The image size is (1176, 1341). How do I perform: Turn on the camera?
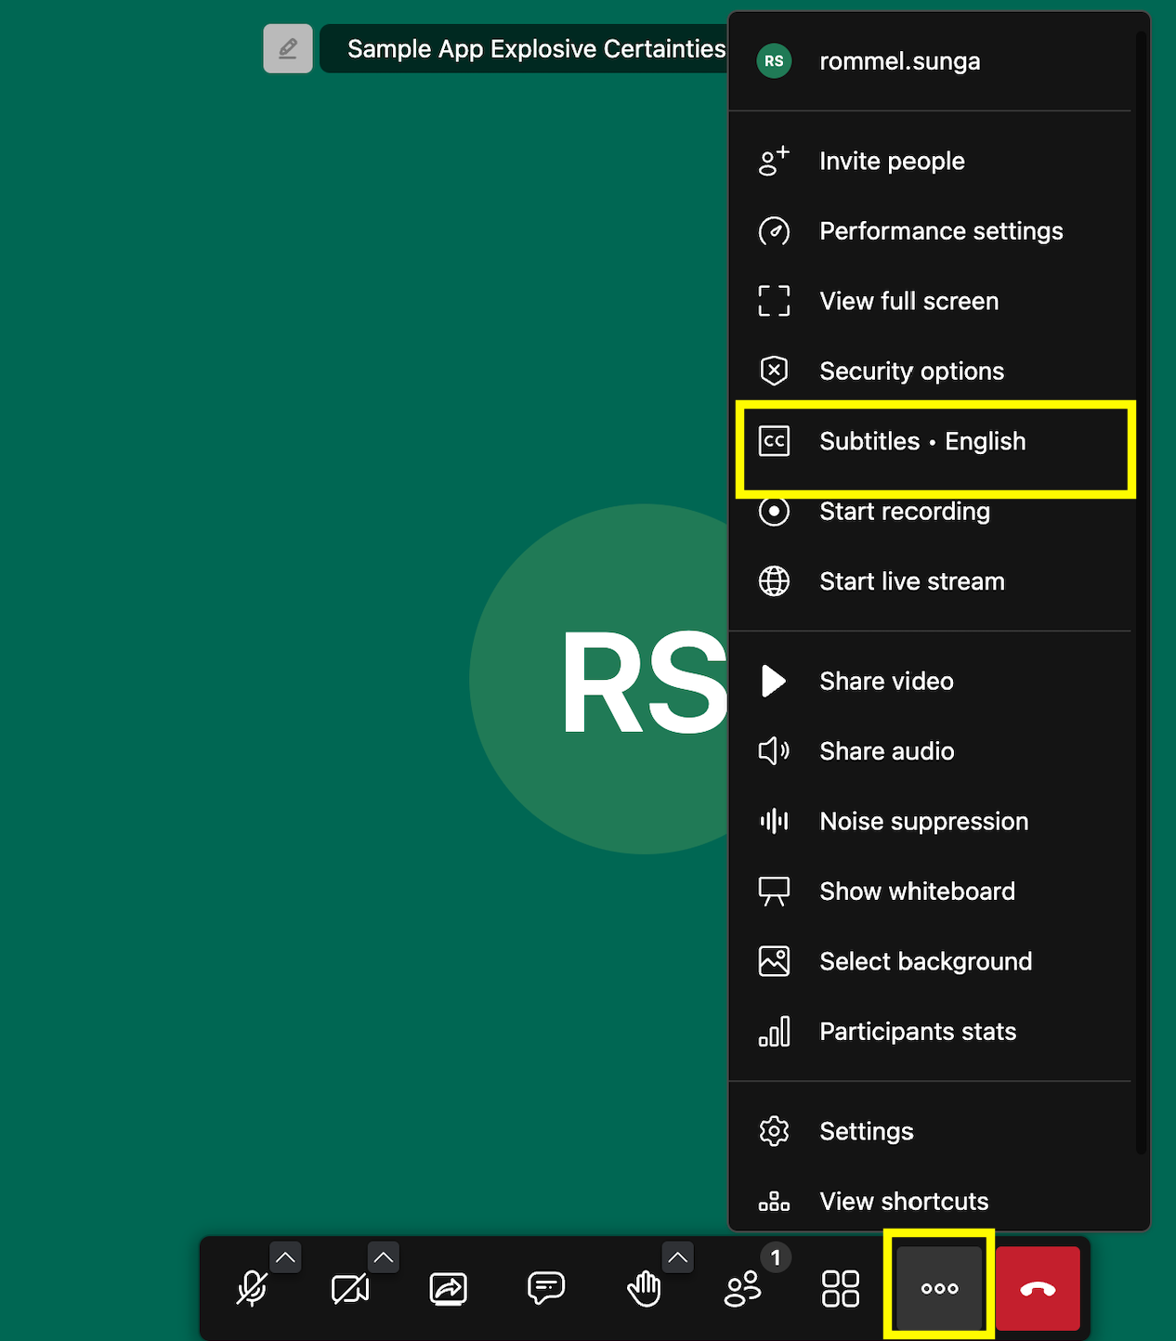[x=349, y=1289]
